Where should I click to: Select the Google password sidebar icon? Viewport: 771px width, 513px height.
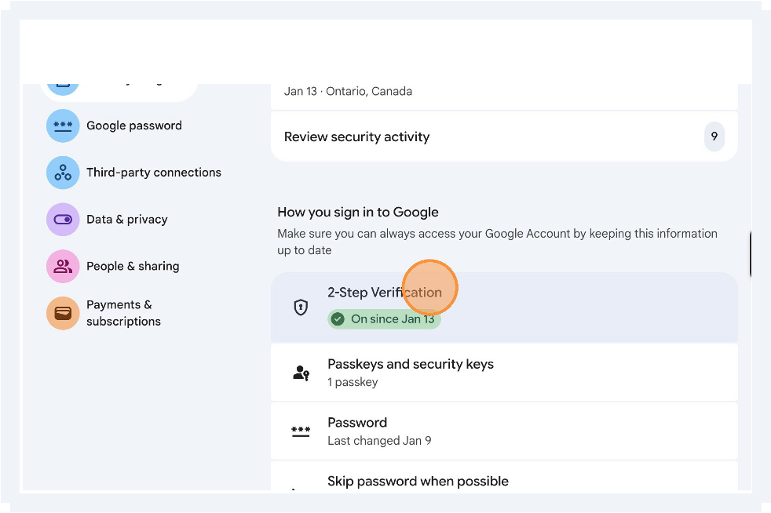point(63,126)
